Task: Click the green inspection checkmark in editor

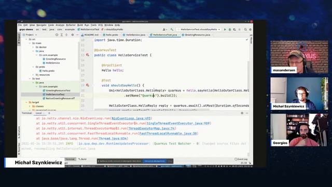Action: [247, 39]
